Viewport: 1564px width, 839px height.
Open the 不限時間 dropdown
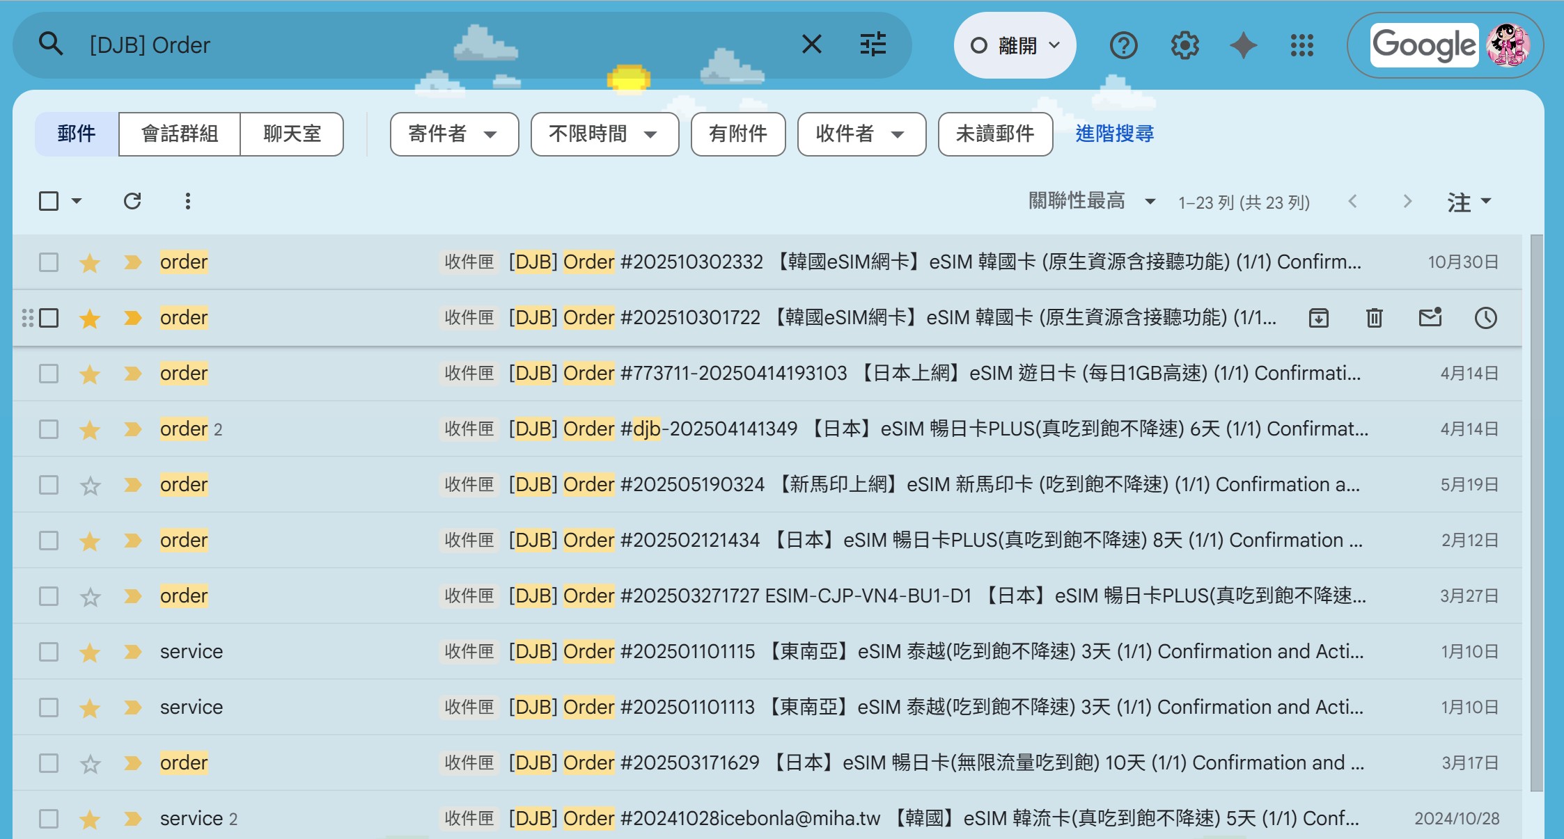(x=604, y=134)
